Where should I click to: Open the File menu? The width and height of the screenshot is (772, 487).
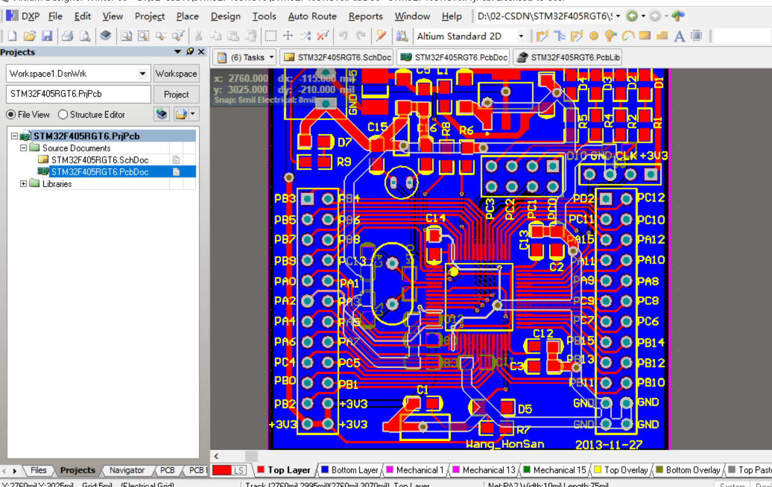[x=55, y=16]
